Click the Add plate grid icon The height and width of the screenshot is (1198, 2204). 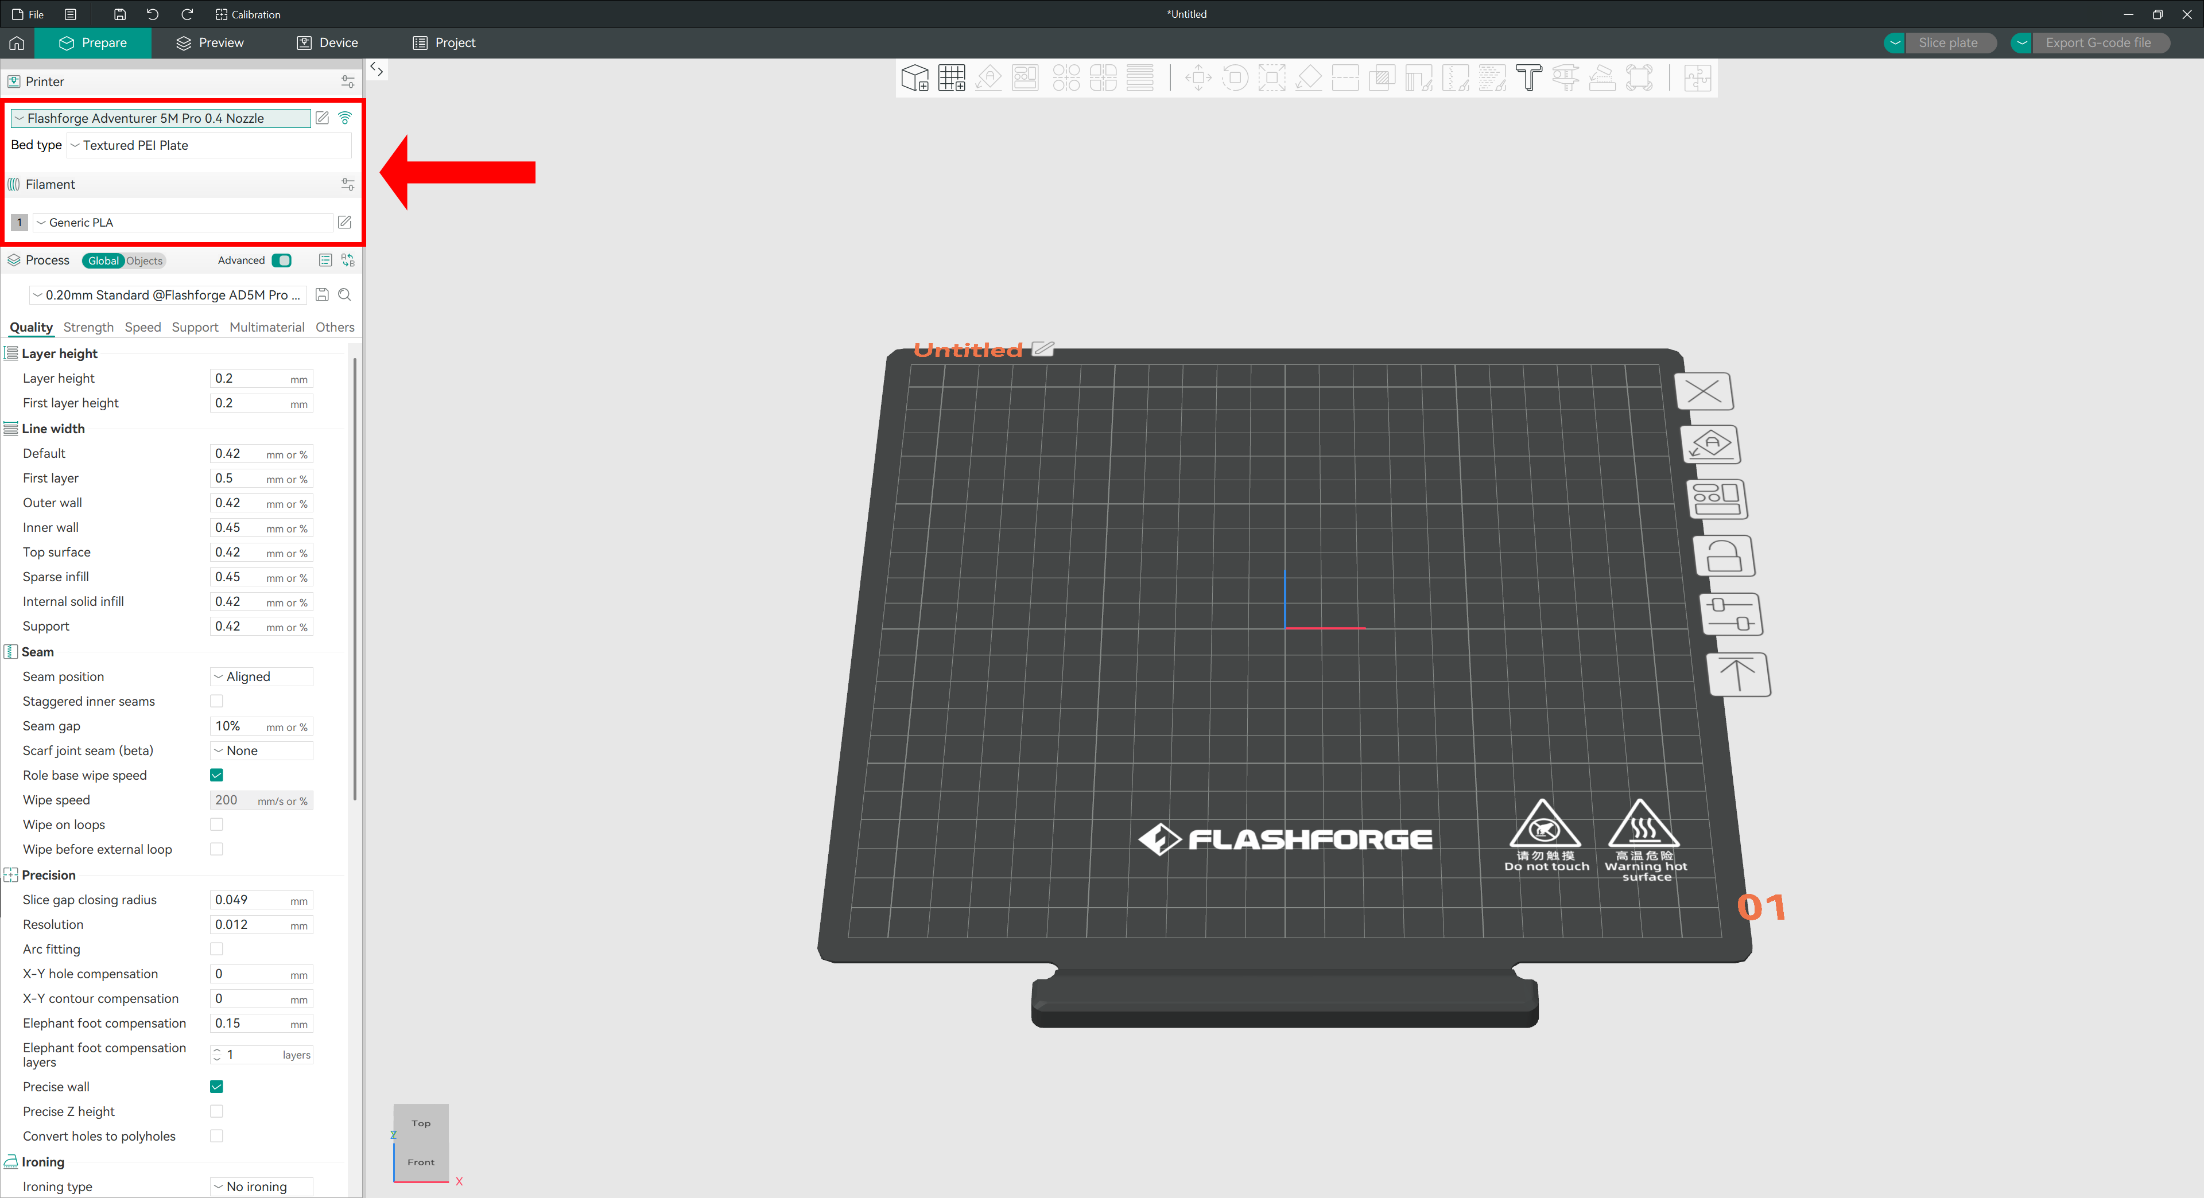(x=952, y=78)
